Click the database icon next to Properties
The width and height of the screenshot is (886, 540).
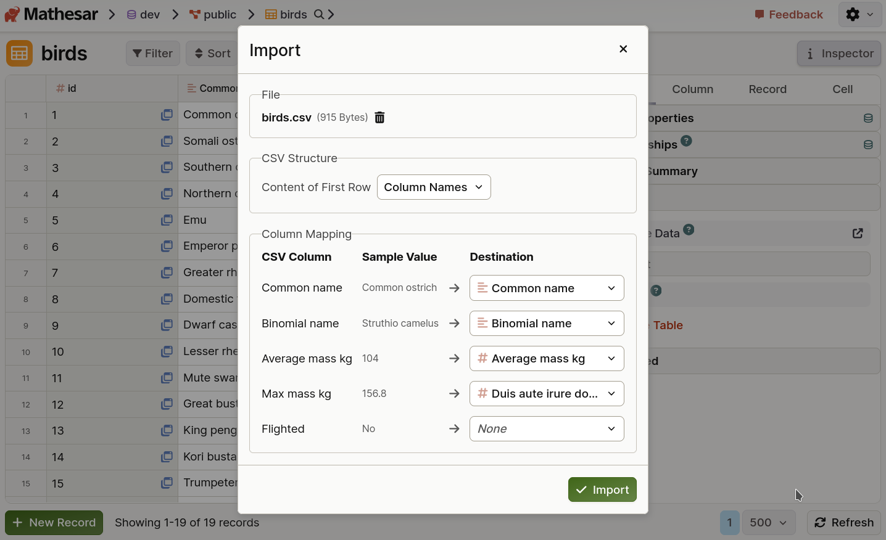[x=869, y=118]
